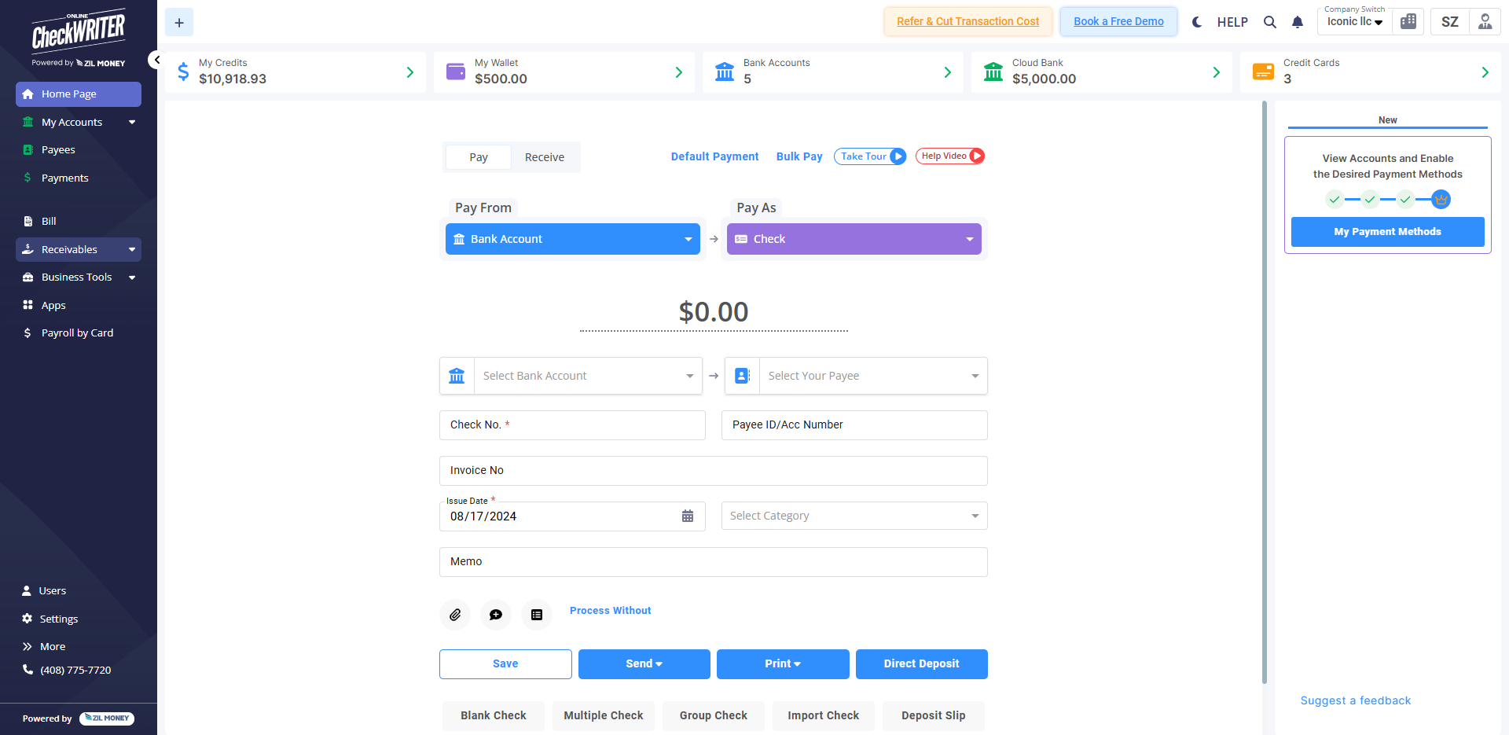1509x735 pixels.
Task: Open the Send dropdown button
Action: tap(644, 664)
